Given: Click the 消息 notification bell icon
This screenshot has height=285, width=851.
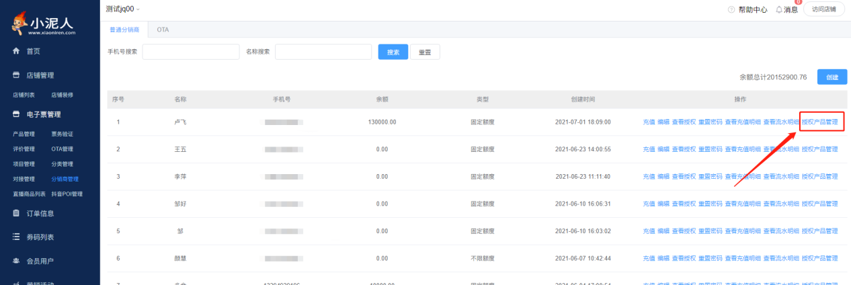Looking at the screenshot, I should tap(779, 10).
